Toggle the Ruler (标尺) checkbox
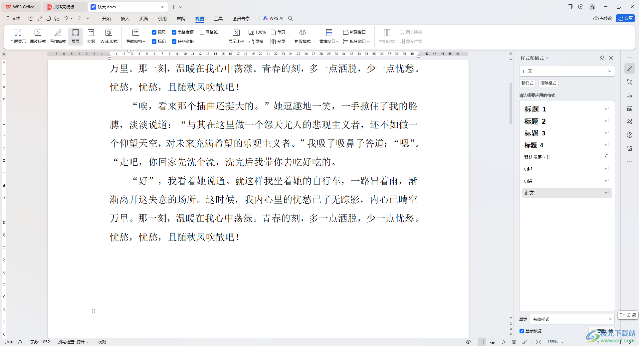 pos(154,32)
